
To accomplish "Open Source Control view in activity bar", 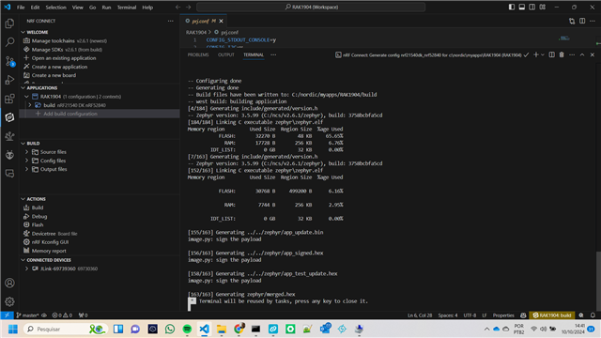I will pos(9,61).
